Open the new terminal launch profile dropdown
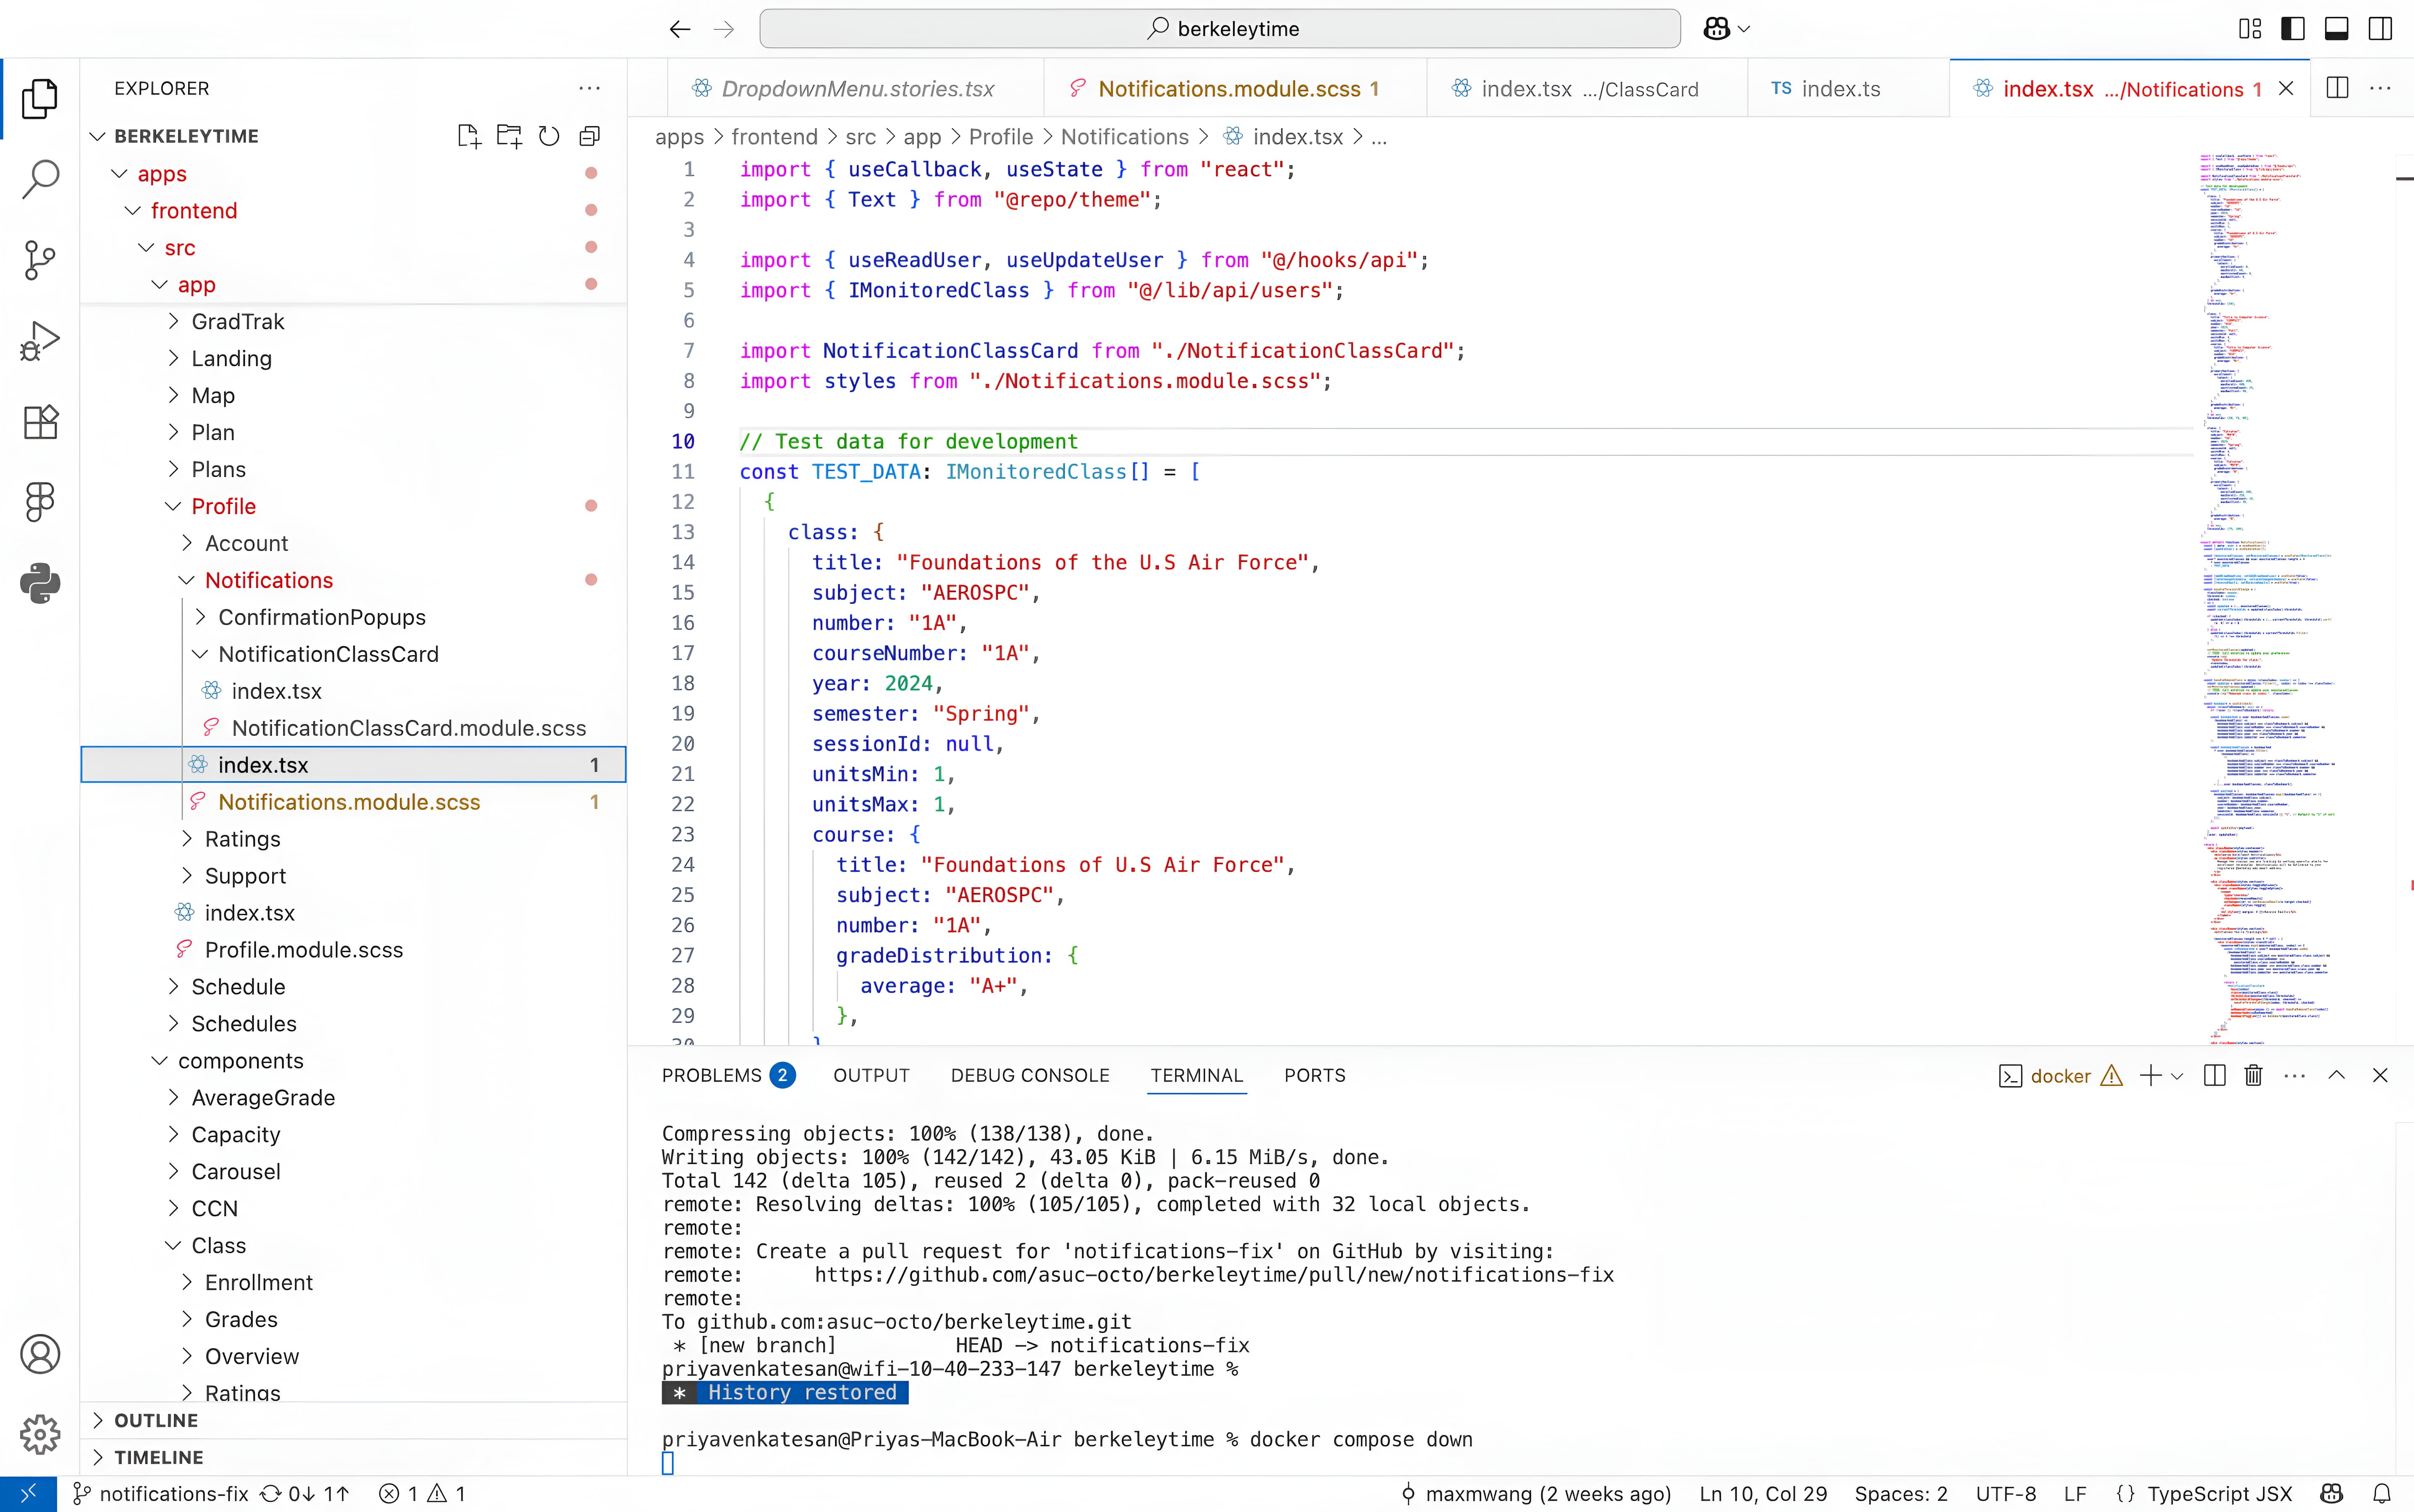Screen dimensions: 2414x1512 2178,1076
